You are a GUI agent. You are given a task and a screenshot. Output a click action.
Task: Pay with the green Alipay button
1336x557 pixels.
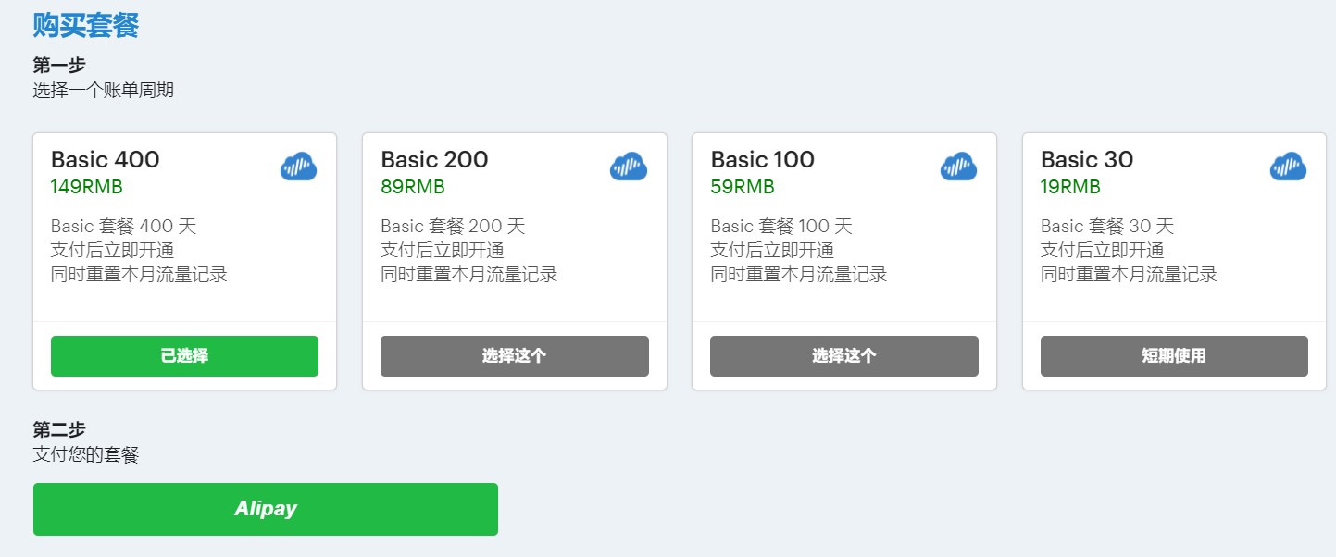[x=266, y=509]
